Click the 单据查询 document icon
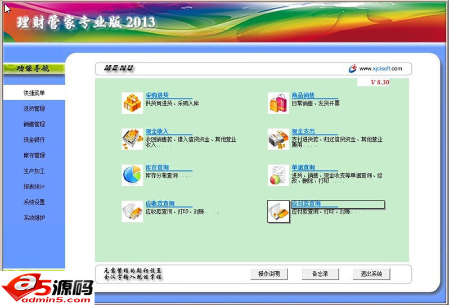This screenshot has height=305, width=449. click(278, 175)
